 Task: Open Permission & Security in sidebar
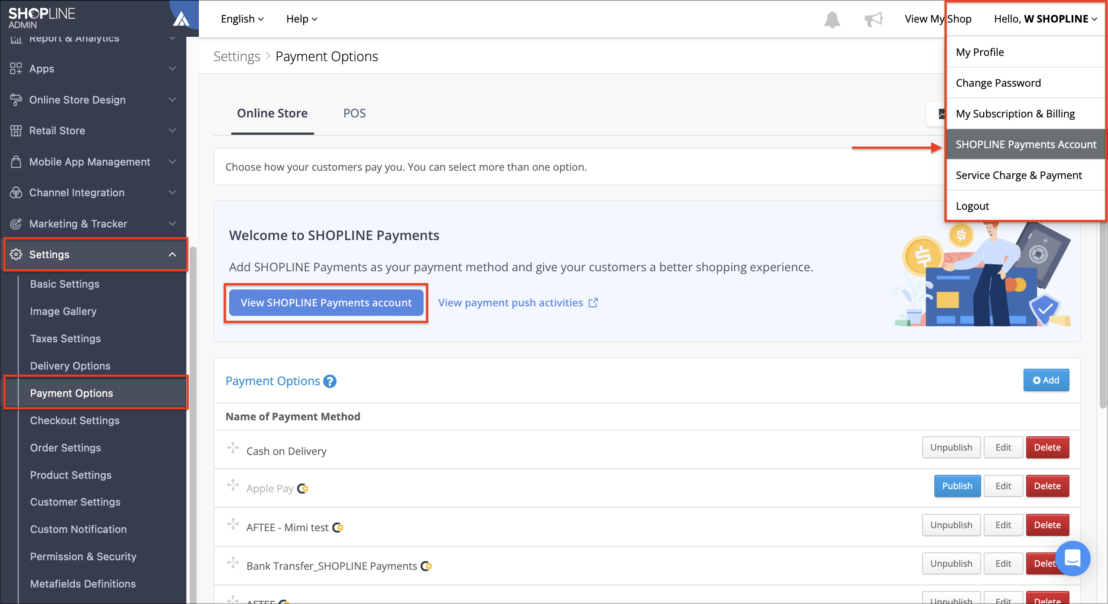pyautogui.click(x=83, y=557)
